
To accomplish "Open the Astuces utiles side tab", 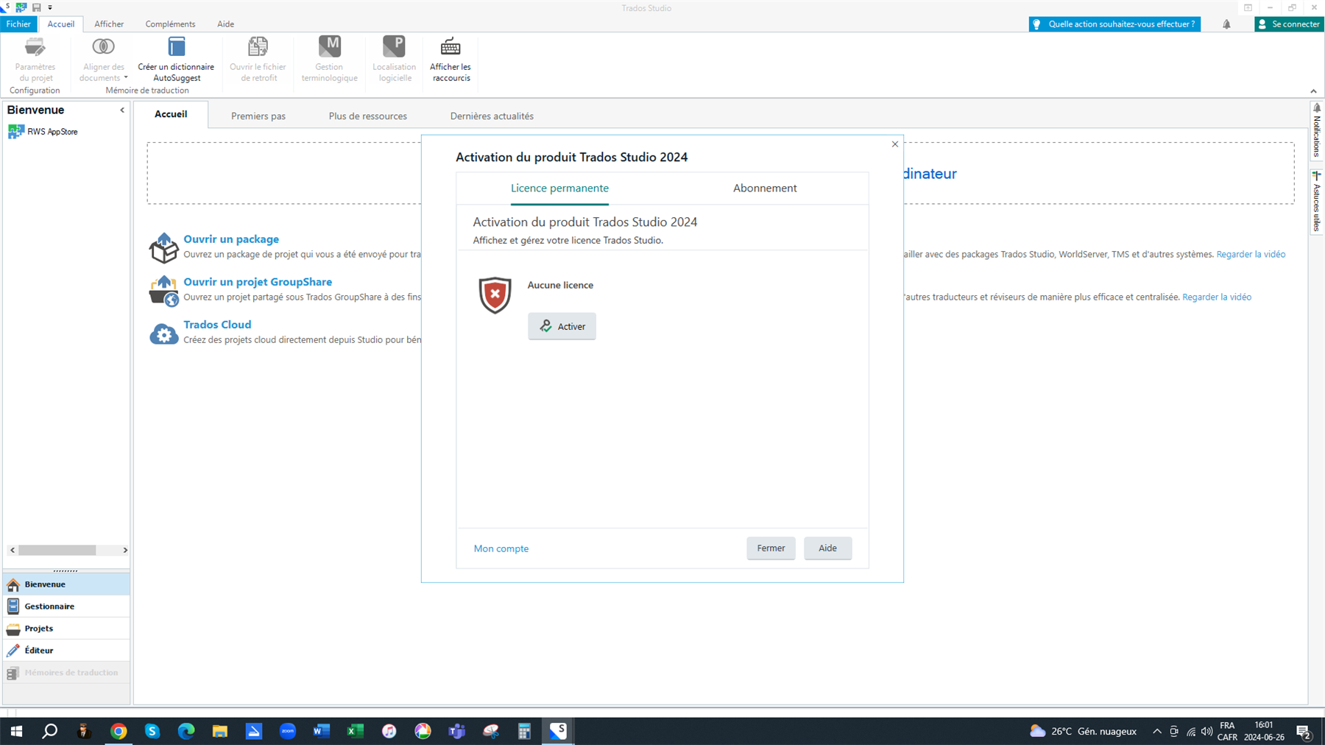I will coord(1317,202).
